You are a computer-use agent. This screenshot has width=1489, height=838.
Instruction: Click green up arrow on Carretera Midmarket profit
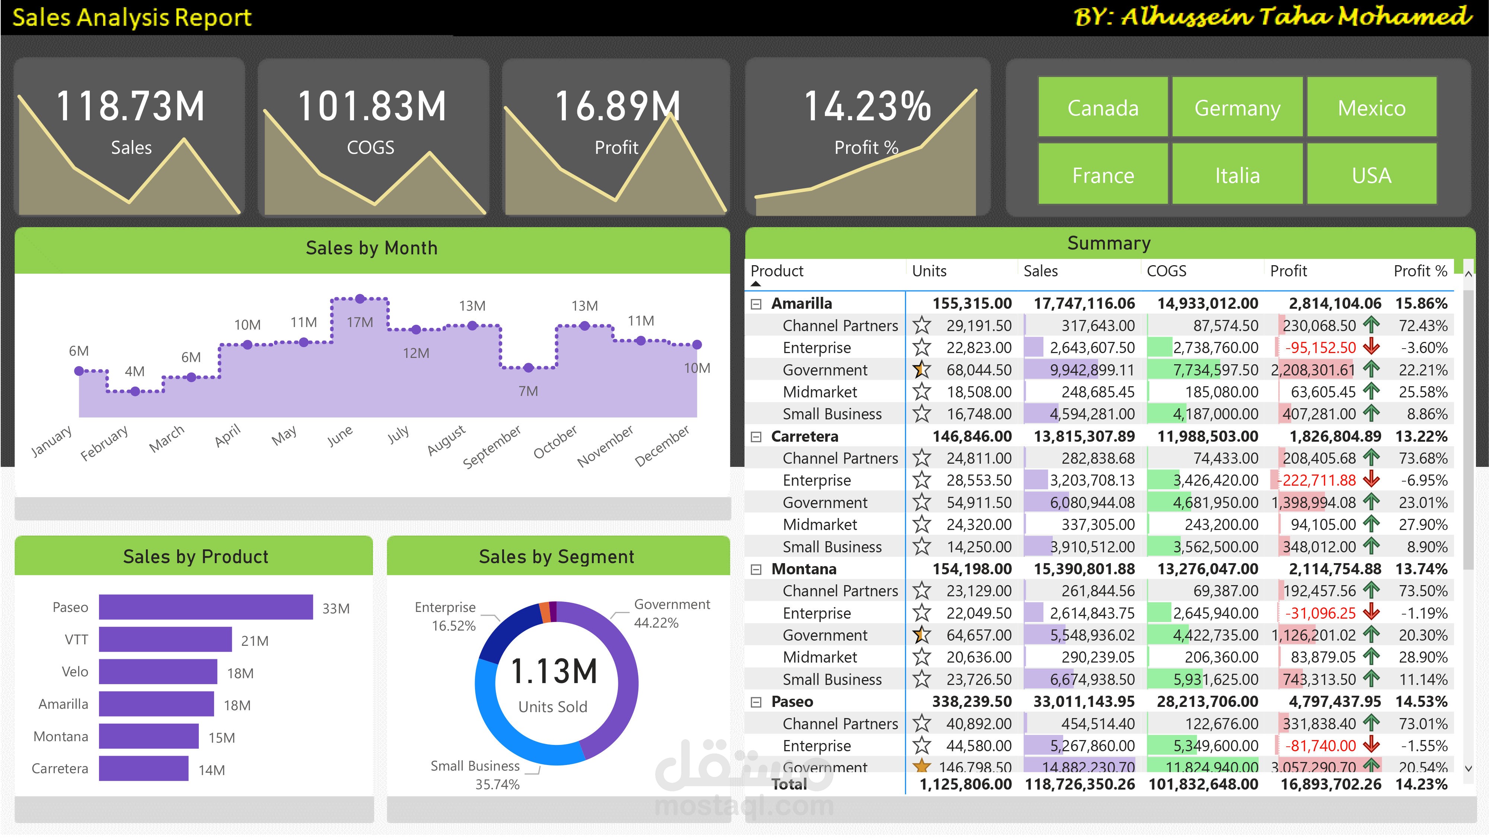[x=1371, y=524]
